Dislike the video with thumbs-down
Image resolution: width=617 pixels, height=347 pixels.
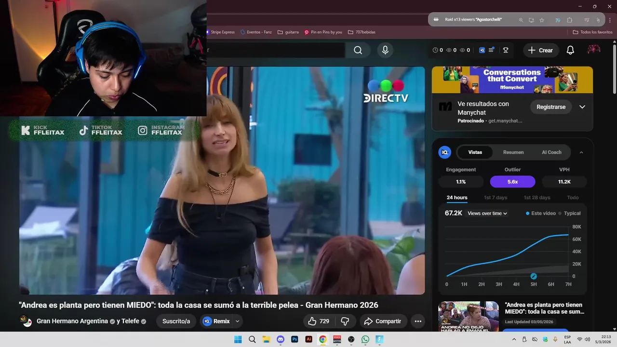pos(345,321)
